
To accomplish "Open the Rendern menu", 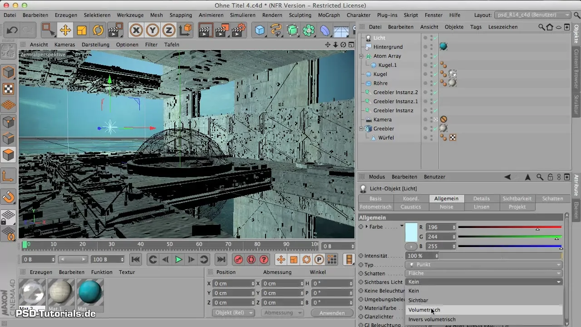I will click(x=272, y=15).
